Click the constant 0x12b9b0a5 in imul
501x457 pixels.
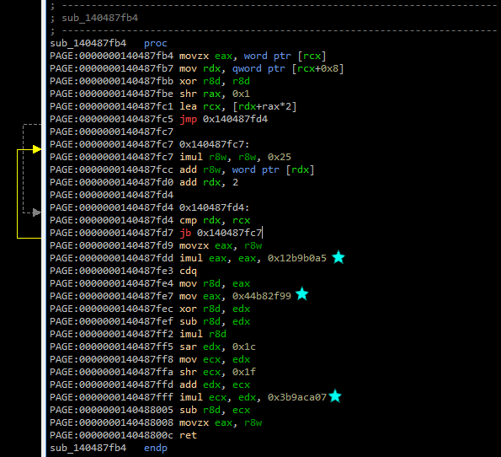tap(297, 258)
